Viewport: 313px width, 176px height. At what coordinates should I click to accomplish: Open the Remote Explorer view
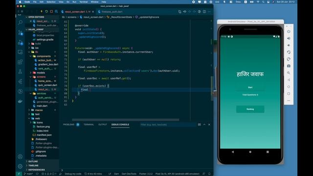tap(20, 52)
